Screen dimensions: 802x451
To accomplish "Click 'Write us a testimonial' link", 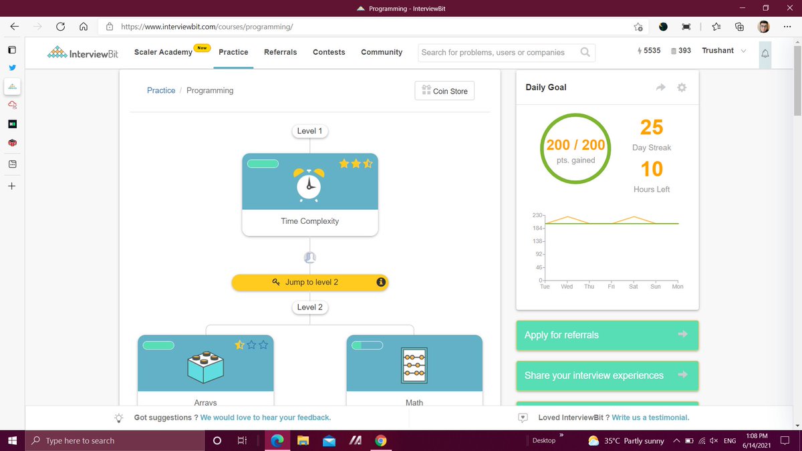I will (650, 418).
